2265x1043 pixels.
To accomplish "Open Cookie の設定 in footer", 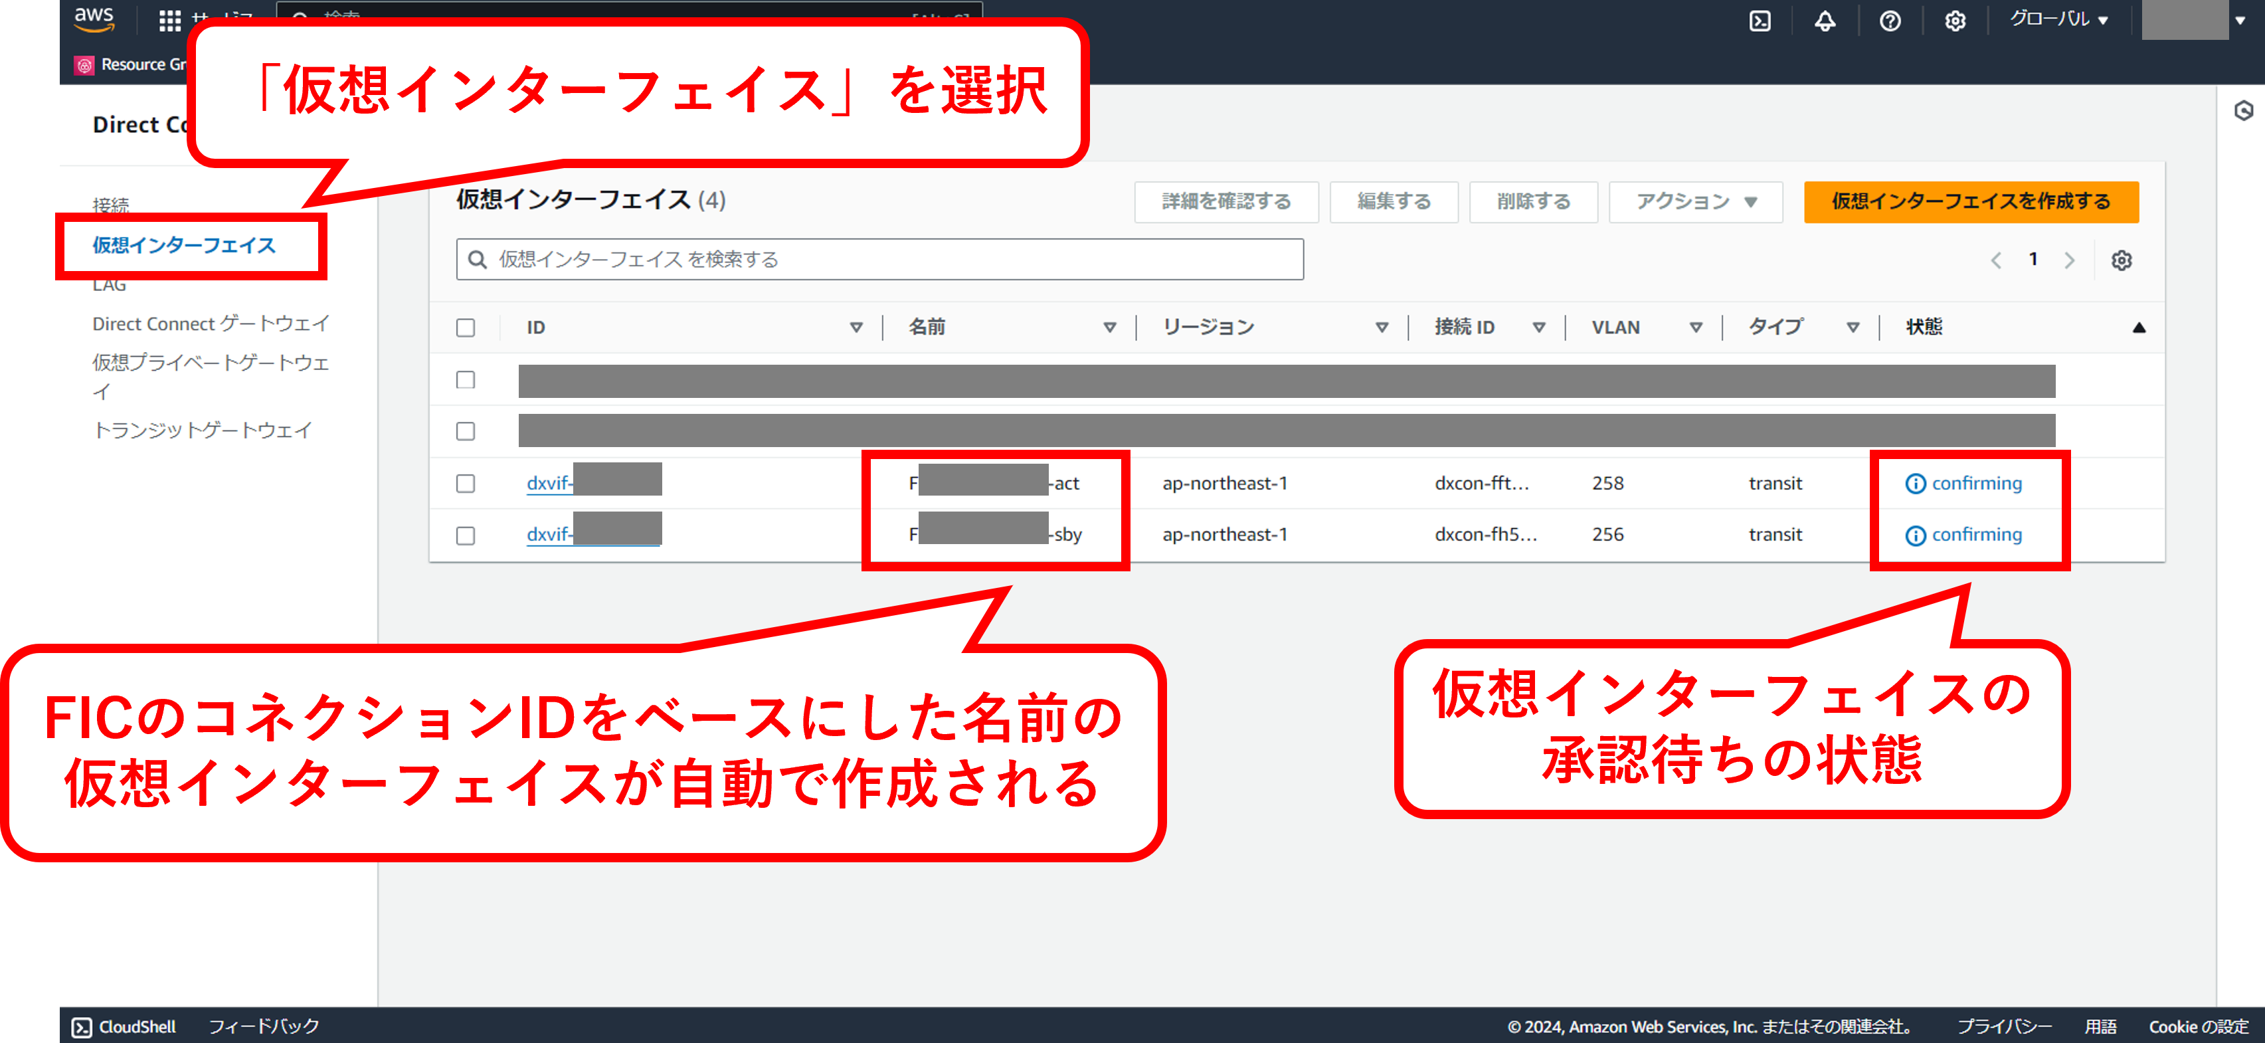I will [x=2198, y=1026].
